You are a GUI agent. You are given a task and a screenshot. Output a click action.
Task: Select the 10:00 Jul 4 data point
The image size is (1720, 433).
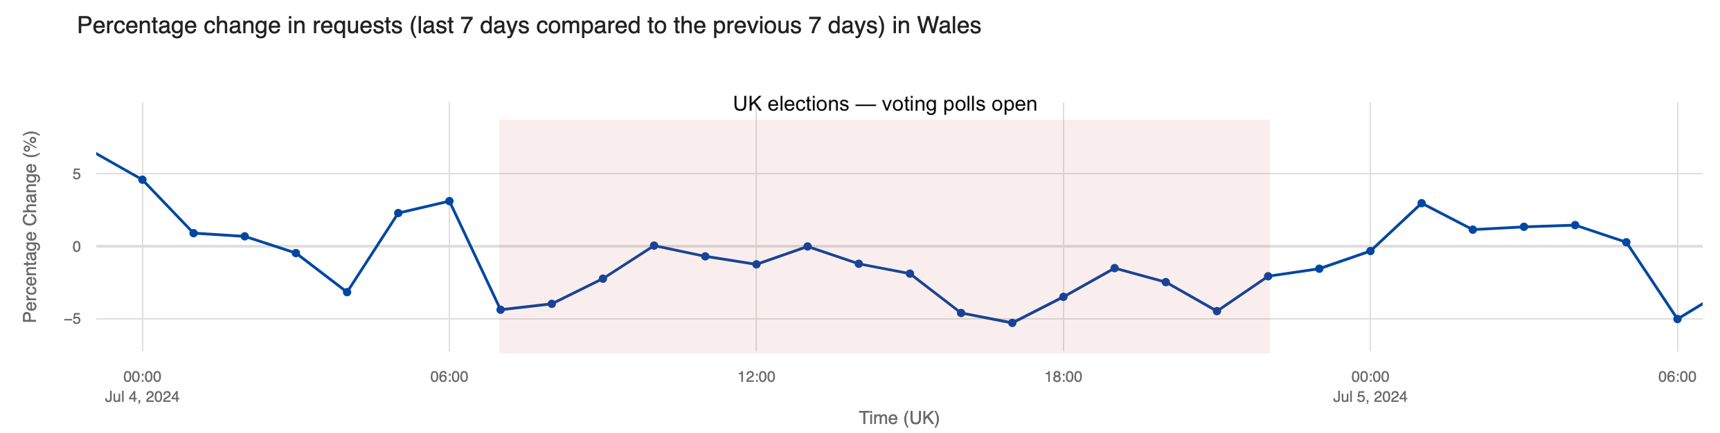click(x=654, y=246)
